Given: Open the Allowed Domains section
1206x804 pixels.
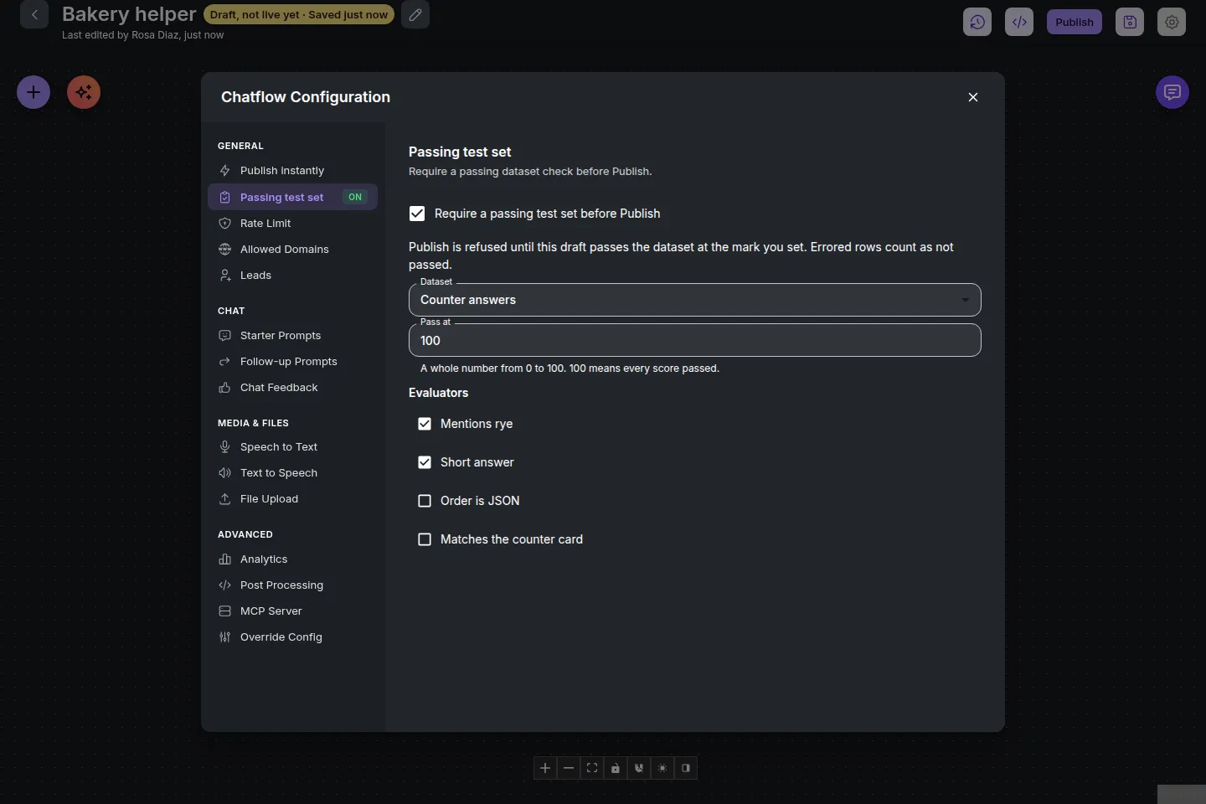Looking at the screenshot, I should 292,250.
